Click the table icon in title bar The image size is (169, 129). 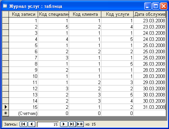[5, 6]
